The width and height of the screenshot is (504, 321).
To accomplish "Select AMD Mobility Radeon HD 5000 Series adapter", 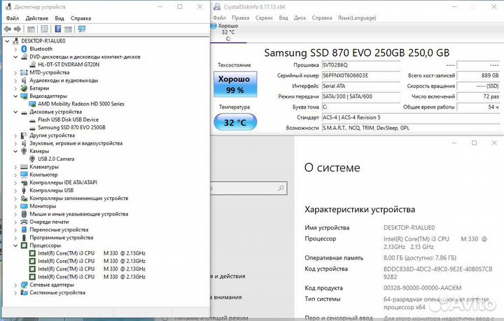I will point(81,104).
